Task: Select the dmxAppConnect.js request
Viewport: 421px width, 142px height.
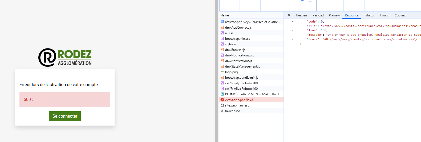Action: point(251,27)
